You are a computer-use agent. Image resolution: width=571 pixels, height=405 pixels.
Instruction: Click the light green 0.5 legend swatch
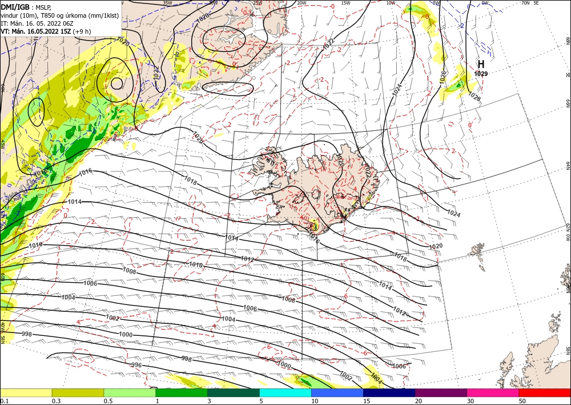(130, 392)
